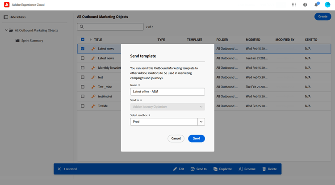Check the test row checkbox

point(83,77)
